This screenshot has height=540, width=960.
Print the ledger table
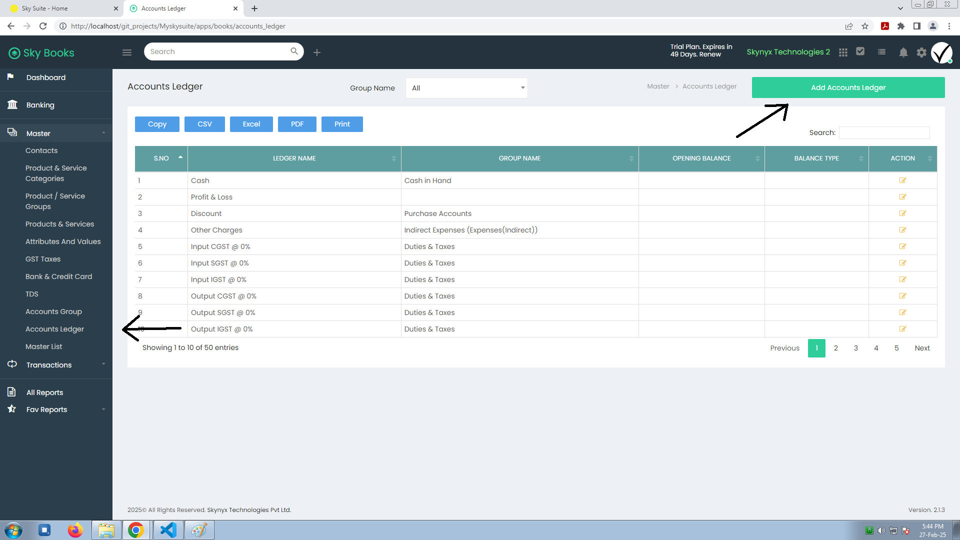point(342,124)
